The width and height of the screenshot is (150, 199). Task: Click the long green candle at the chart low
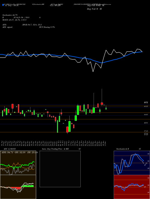coord(58,126)
